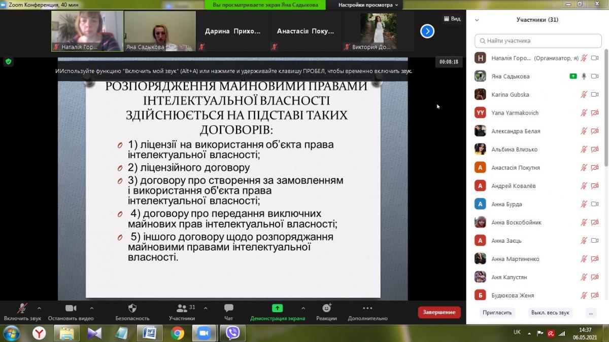This screenshot has width=609, height=342.
Task: Open Word from the taskbar
Action: (150, 333)
